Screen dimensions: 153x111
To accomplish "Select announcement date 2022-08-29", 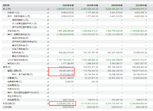I will click(141, 107).
